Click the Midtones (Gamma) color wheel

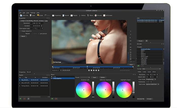coord(104,90)
